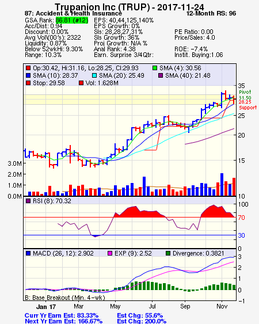This screenshot has width=259, height=324.
Task: Click the magenta EXP (9) legend swatch
Action: tap(110, 253)
